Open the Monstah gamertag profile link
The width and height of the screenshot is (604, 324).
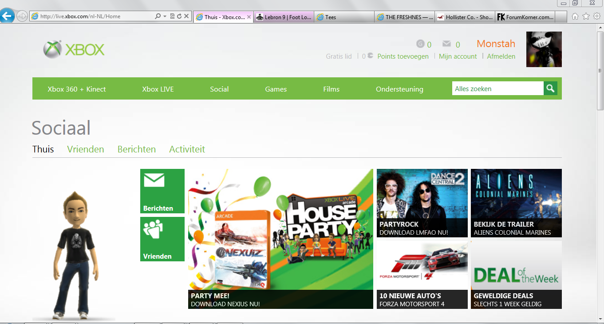tap(496, 44)
